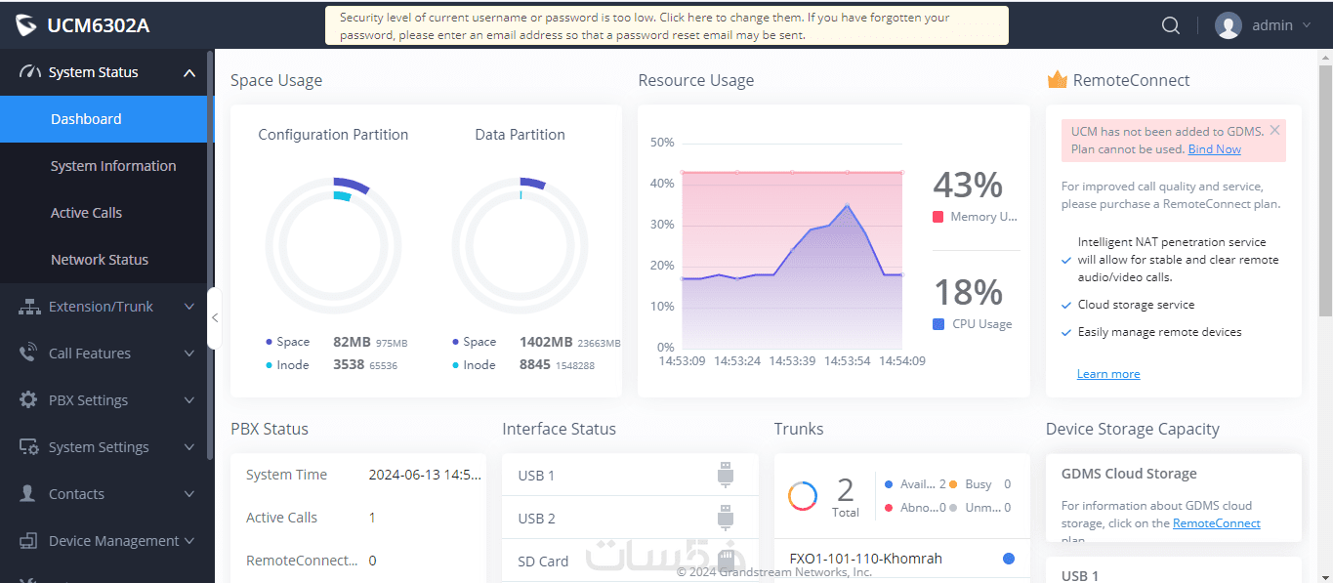The image size is (1333, 583).
Task: Click the Grandstream logo icon beside UCM6302A
Action: (26, 26)
